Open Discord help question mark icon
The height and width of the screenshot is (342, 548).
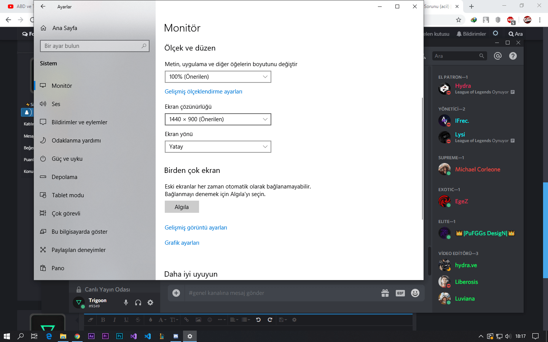coord(513,56)
